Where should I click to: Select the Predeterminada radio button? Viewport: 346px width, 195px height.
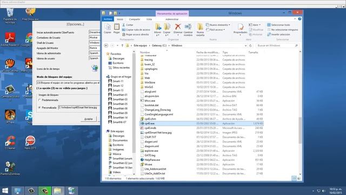(x=39, y=100)
